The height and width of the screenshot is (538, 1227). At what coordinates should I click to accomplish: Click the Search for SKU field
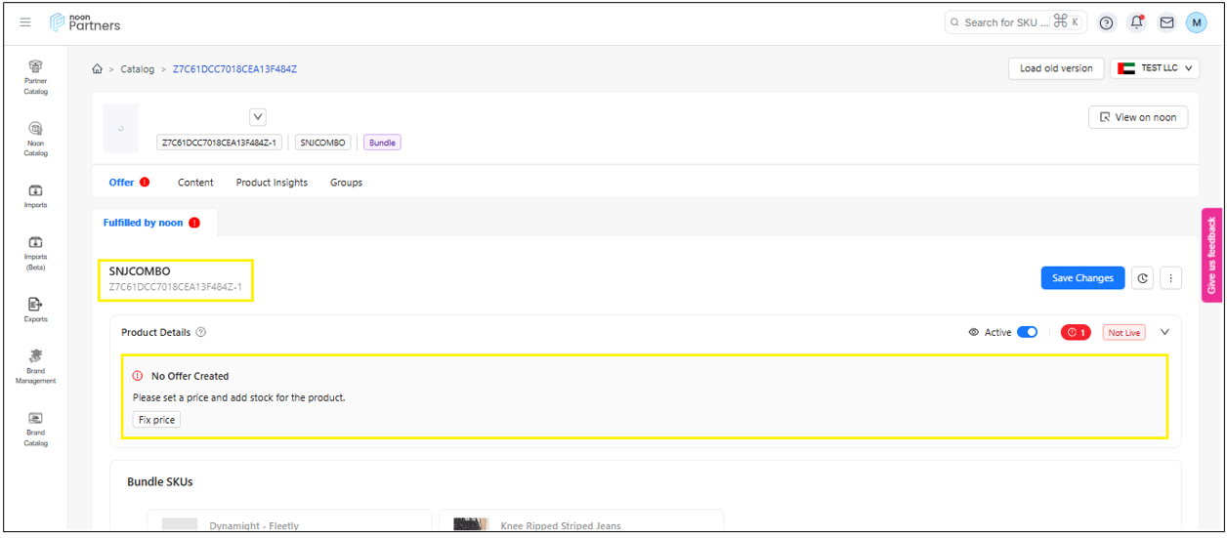pos(1006,22)
